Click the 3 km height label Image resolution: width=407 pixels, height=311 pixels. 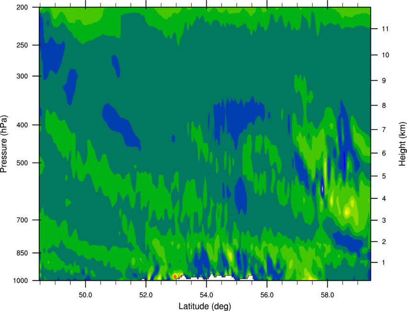point(384,220)
